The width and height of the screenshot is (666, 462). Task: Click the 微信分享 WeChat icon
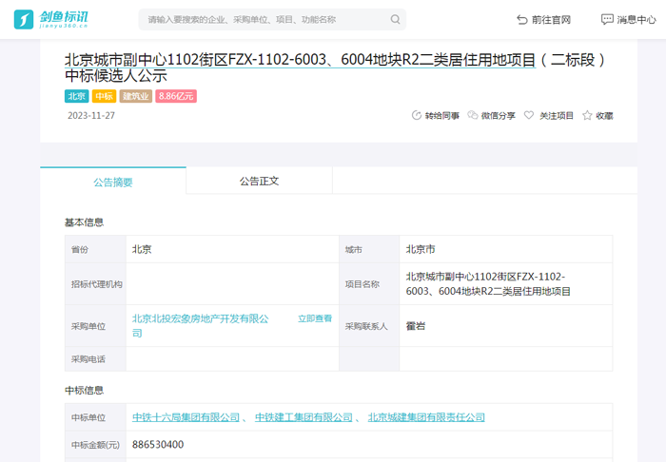pos(473,115)
